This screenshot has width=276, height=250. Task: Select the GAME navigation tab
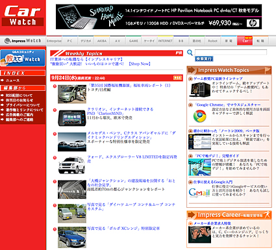tap(134, 41)
